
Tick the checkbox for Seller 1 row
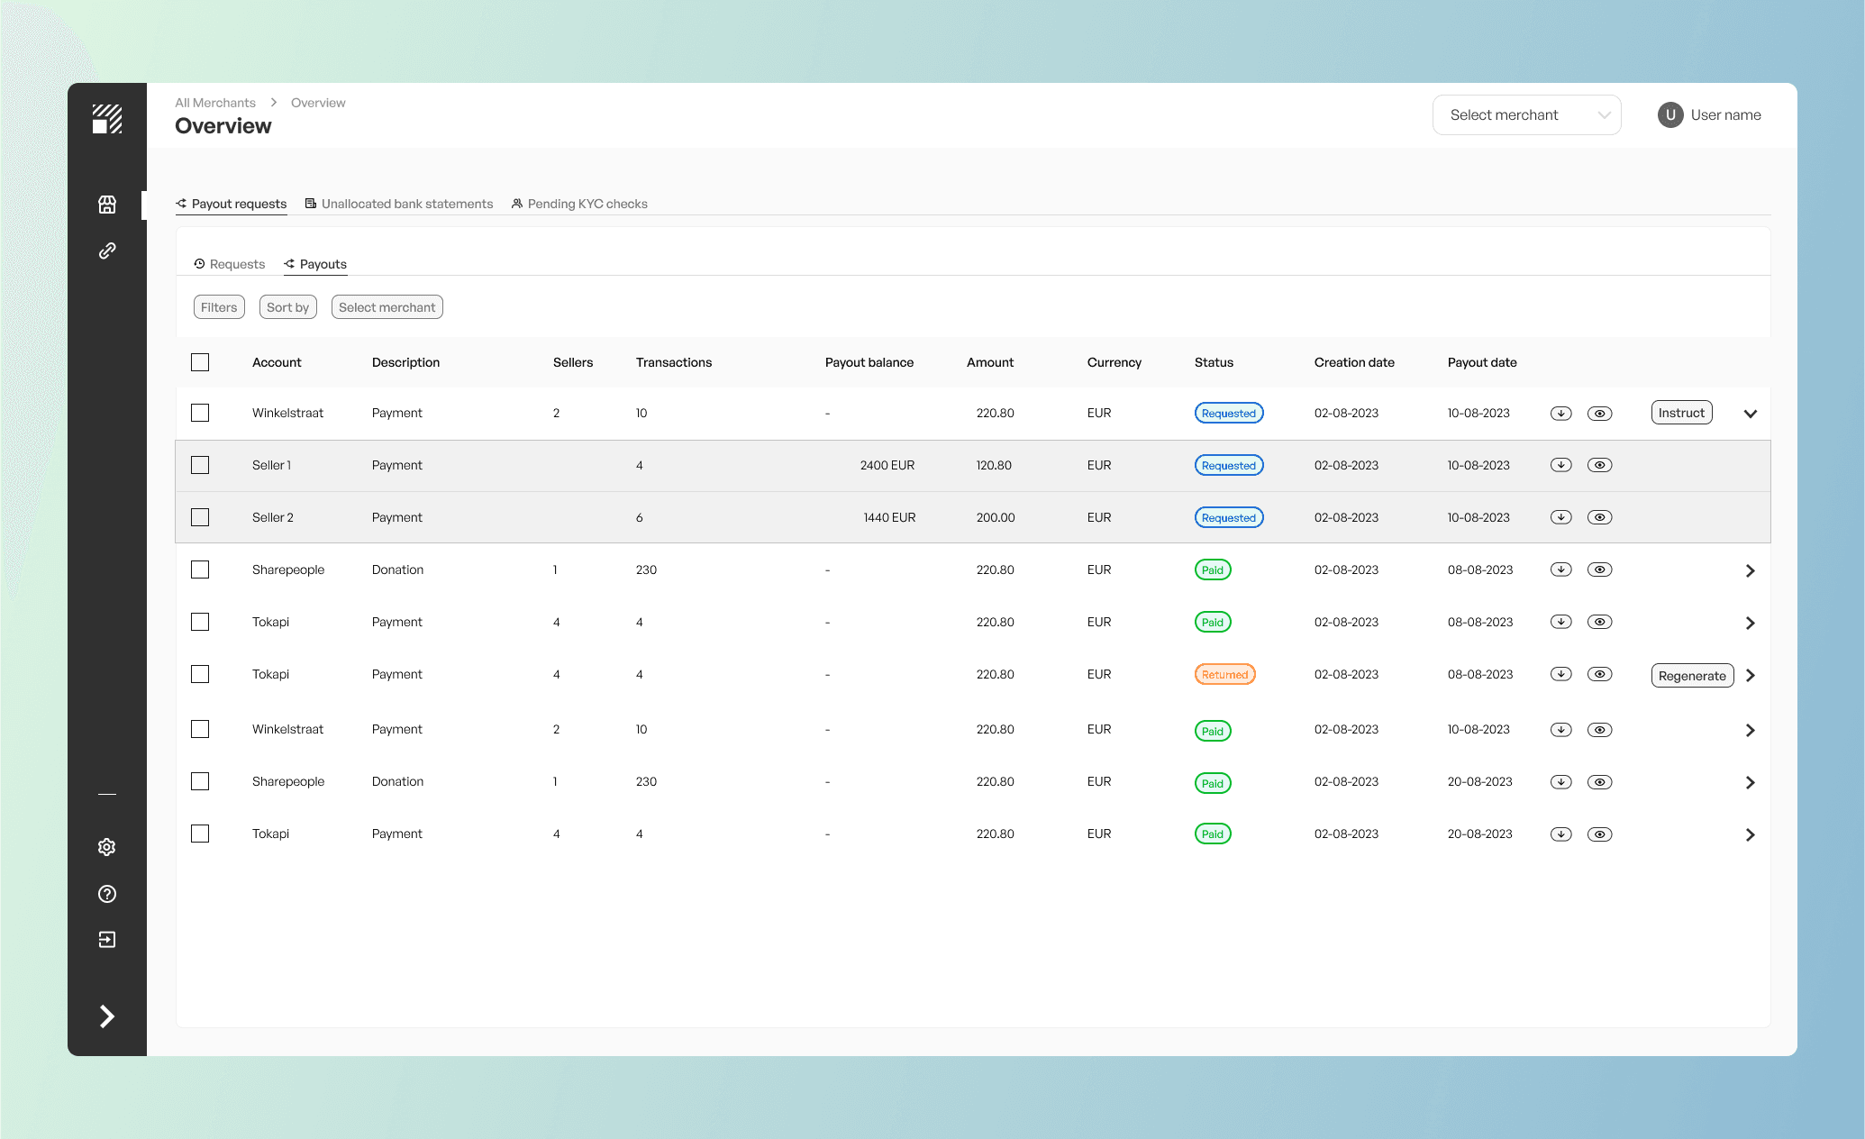coord(200,465)
